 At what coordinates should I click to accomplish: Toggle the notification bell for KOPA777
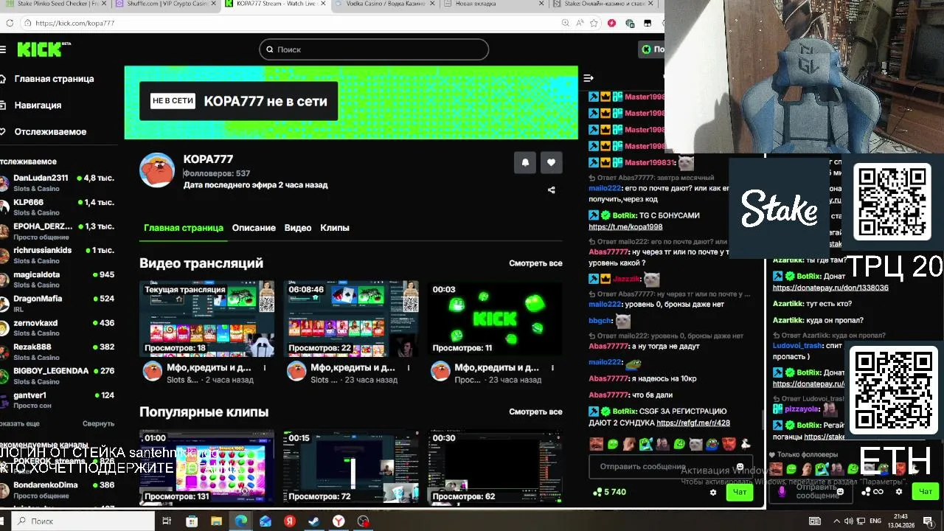(525, 163)
